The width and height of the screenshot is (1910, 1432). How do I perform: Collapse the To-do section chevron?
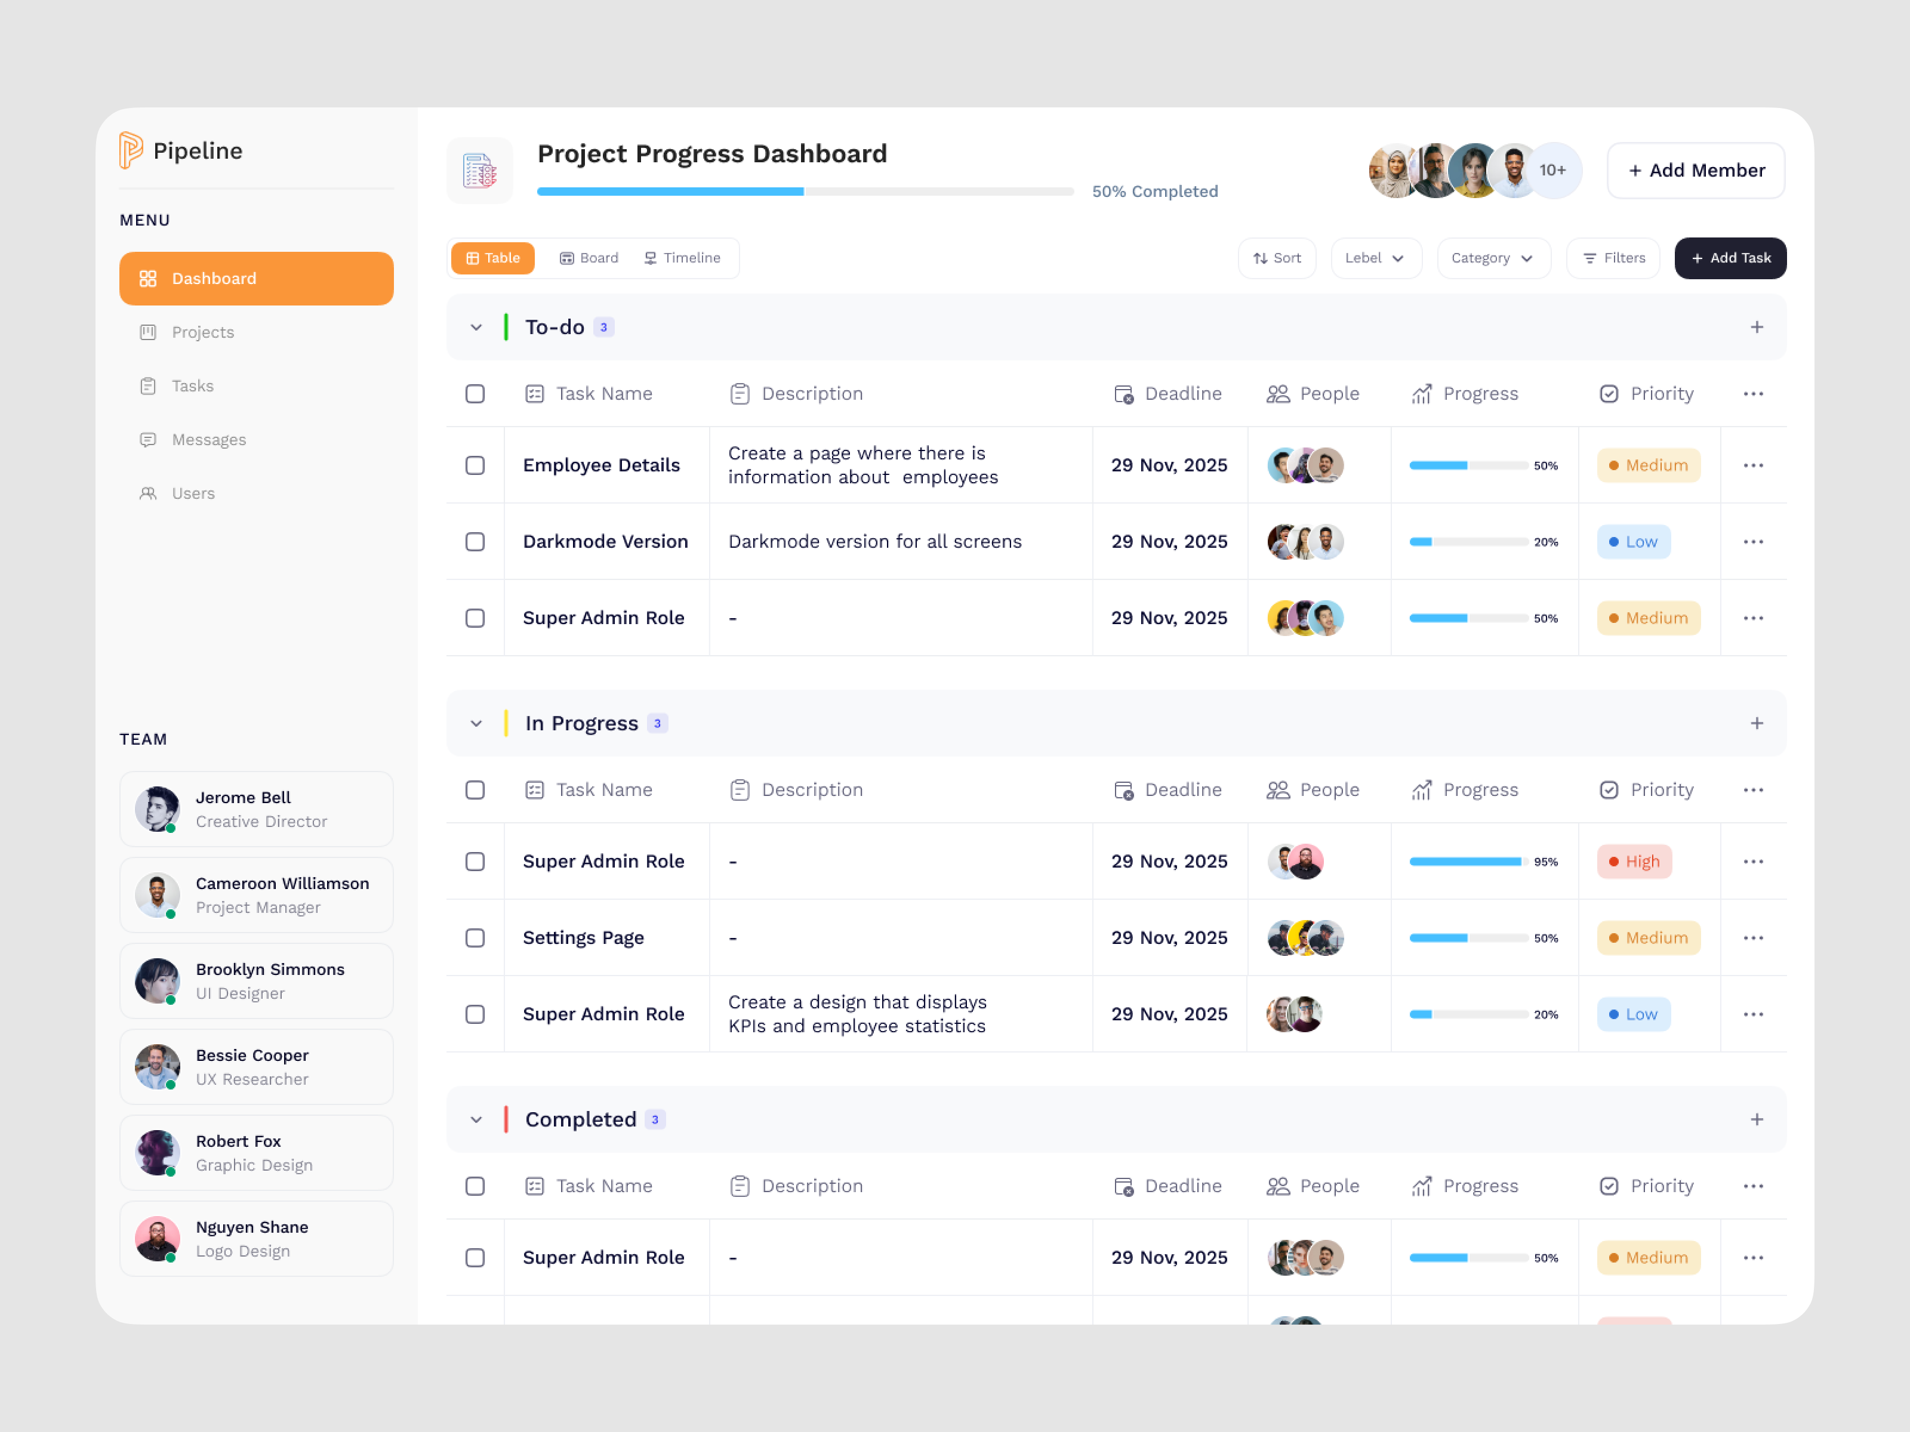tap(476, 326)
